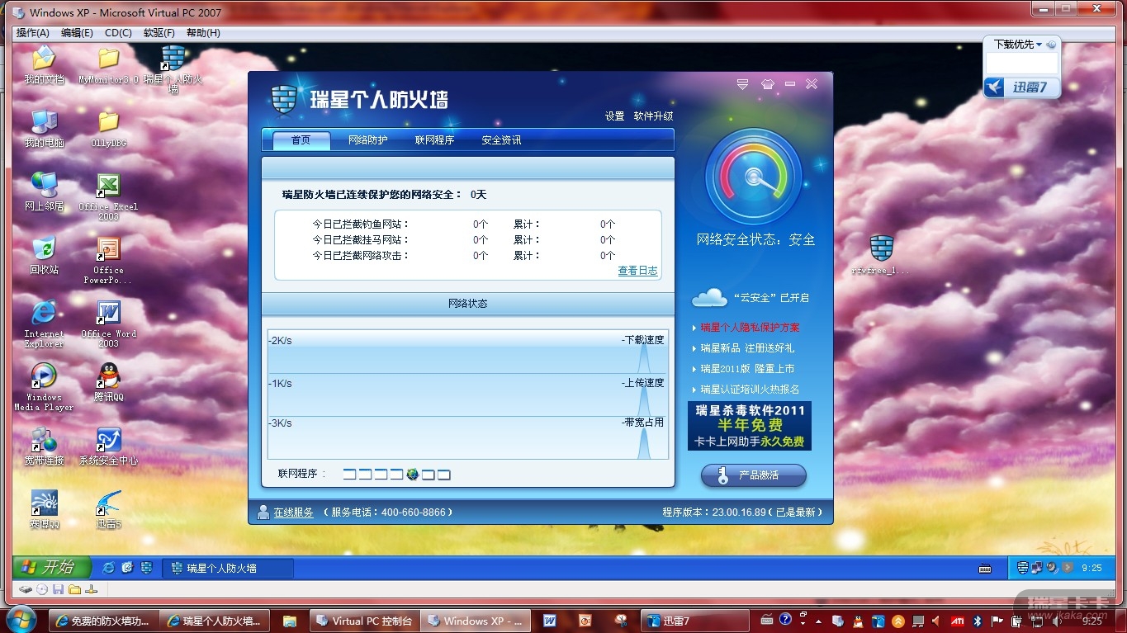Select Internet Explorer desktop icon
The width and height of the screenshot is (1127, 633).
pyautogui.click(x=44, y=324)
